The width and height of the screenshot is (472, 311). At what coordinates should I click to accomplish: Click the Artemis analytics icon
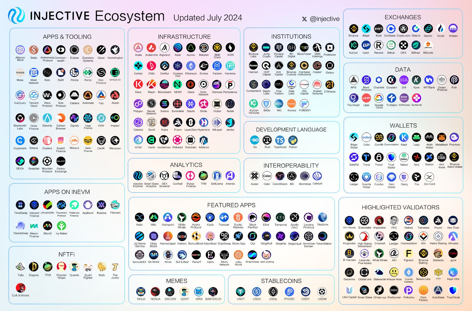point(230,176)
